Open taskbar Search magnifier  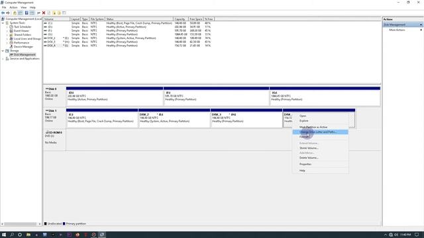12,235
